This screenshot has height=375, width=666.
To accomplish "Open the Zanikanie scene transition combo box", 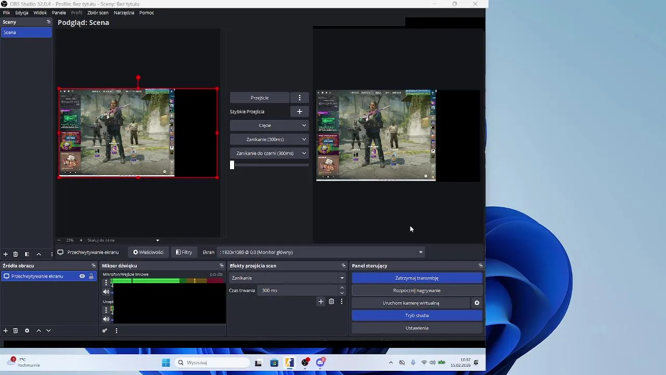I will pyautogui.click(x=287, y=278).
